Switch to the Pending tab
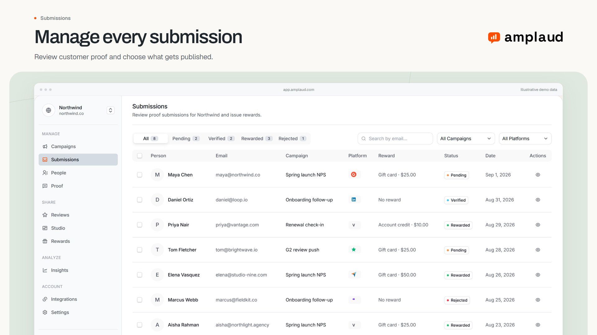This screenshot has width=597, height=335. tap(186, 139)
